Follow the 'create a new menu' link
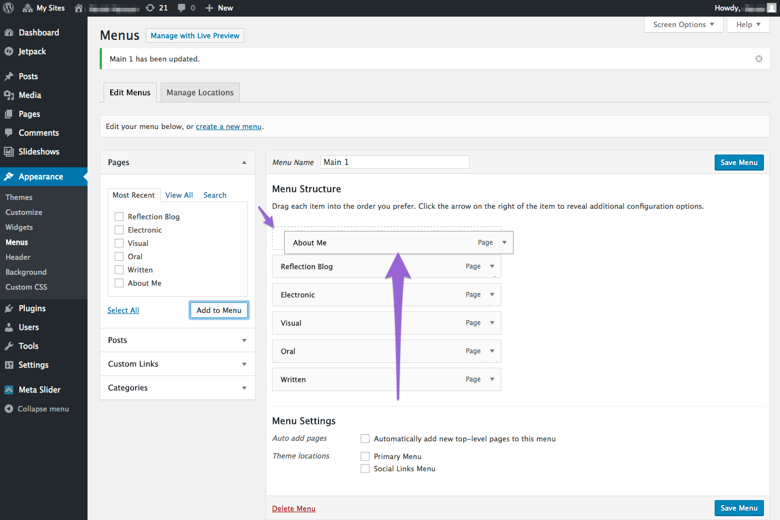The image size is (780, 520). [x=228, y=126]
